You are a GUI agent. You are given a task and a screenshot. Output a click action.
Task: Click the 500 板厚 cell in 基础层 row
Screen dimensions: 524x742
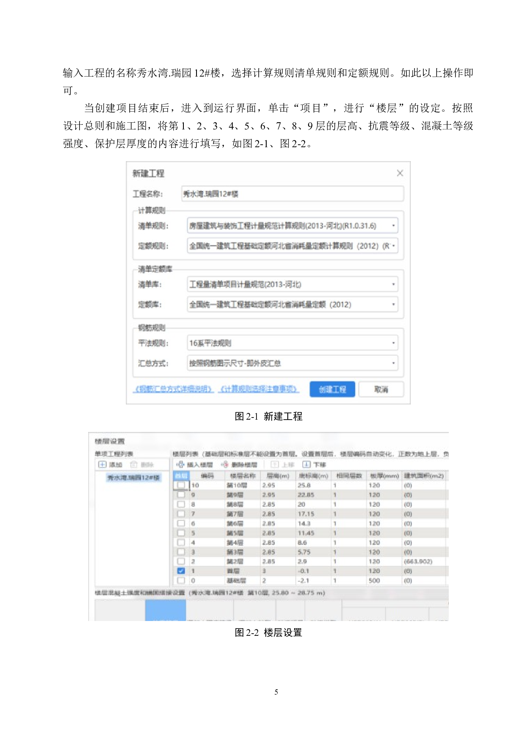(x=385, y=580)
